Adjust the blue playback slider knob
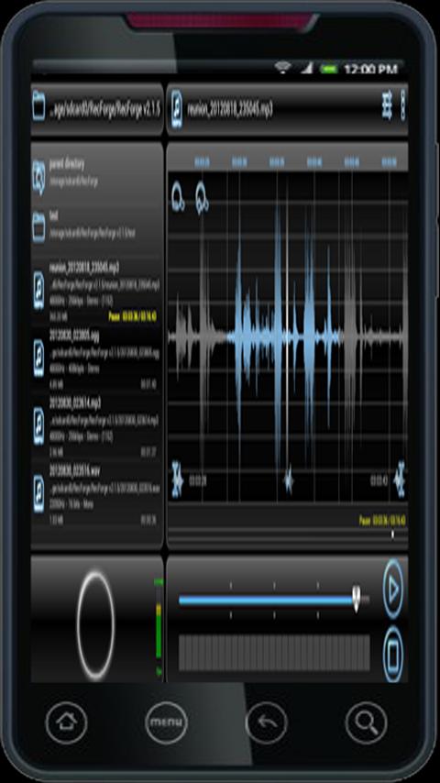 tap(356, 598)
